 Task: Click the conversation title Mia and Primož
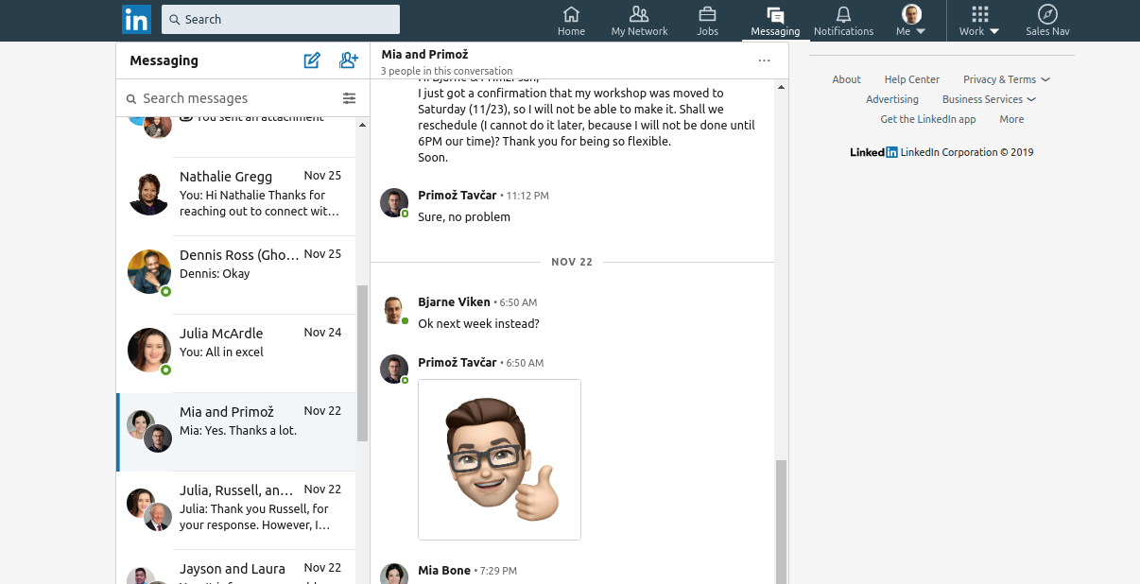click(424, 55)
